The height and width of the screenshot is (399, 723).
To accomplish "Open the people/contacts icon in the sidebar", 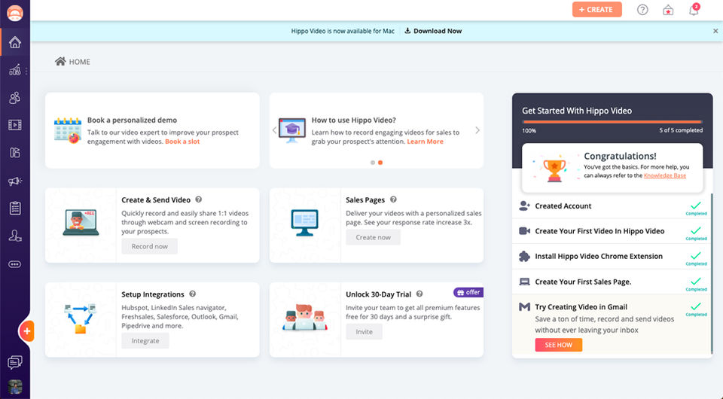I will tap(15, 98).
